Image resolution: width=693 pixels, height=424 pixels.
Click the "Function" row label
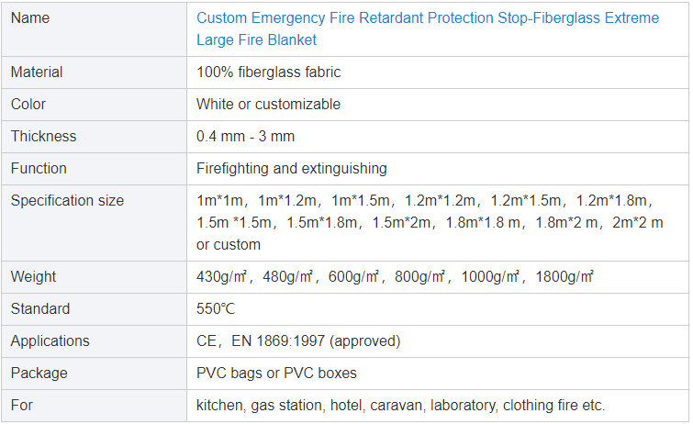pos(39,168)
